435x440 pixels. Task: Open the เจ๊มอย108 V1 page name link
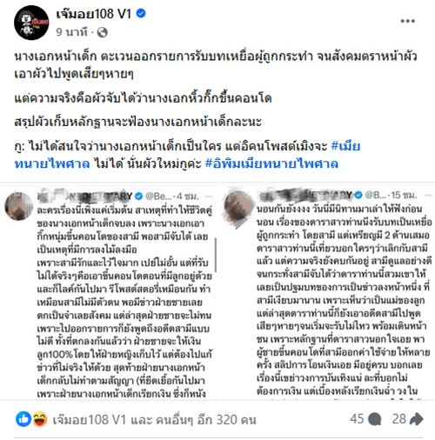94,14
